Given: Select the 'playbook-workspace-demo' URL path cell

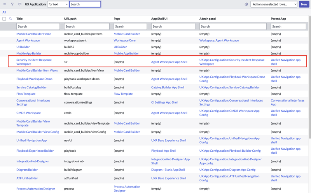Looking at the screenshot, I should (x=82, y=79).
